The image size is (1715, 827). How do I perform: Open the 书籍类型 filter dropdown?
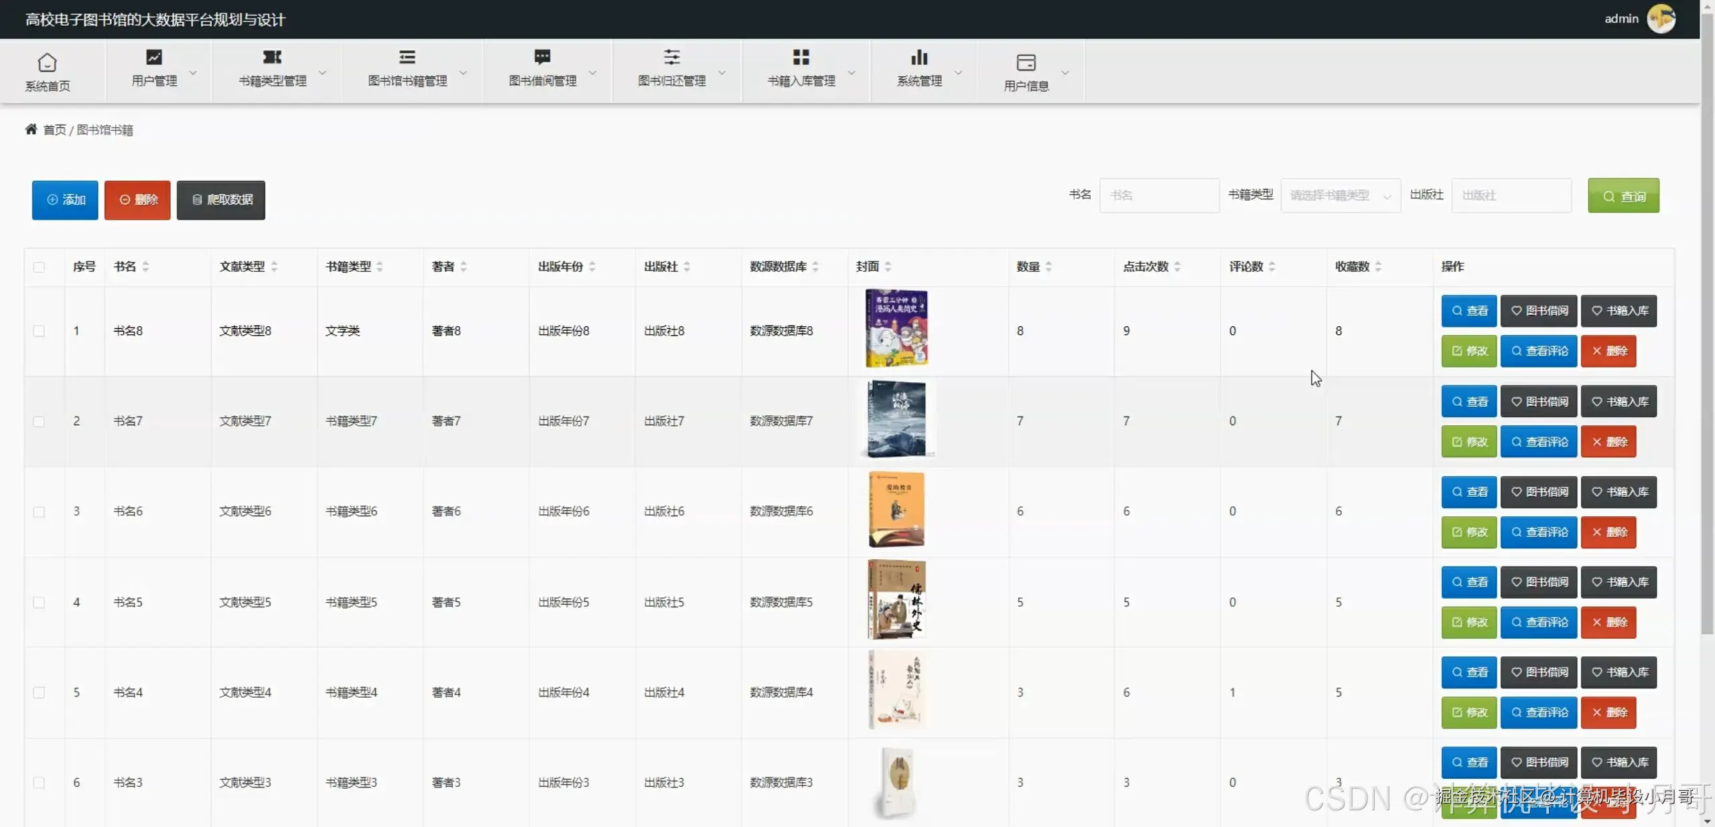1340,196
